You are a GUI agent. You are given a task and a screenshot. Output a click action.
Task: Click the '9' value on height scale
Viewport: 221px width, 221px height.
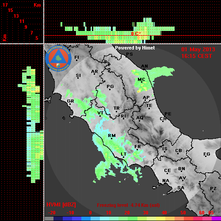[x=26, y=27]
